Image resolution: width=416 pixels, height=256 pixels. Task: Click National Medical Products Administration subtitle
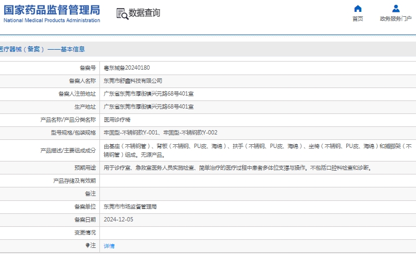click(x=52, y=21)
